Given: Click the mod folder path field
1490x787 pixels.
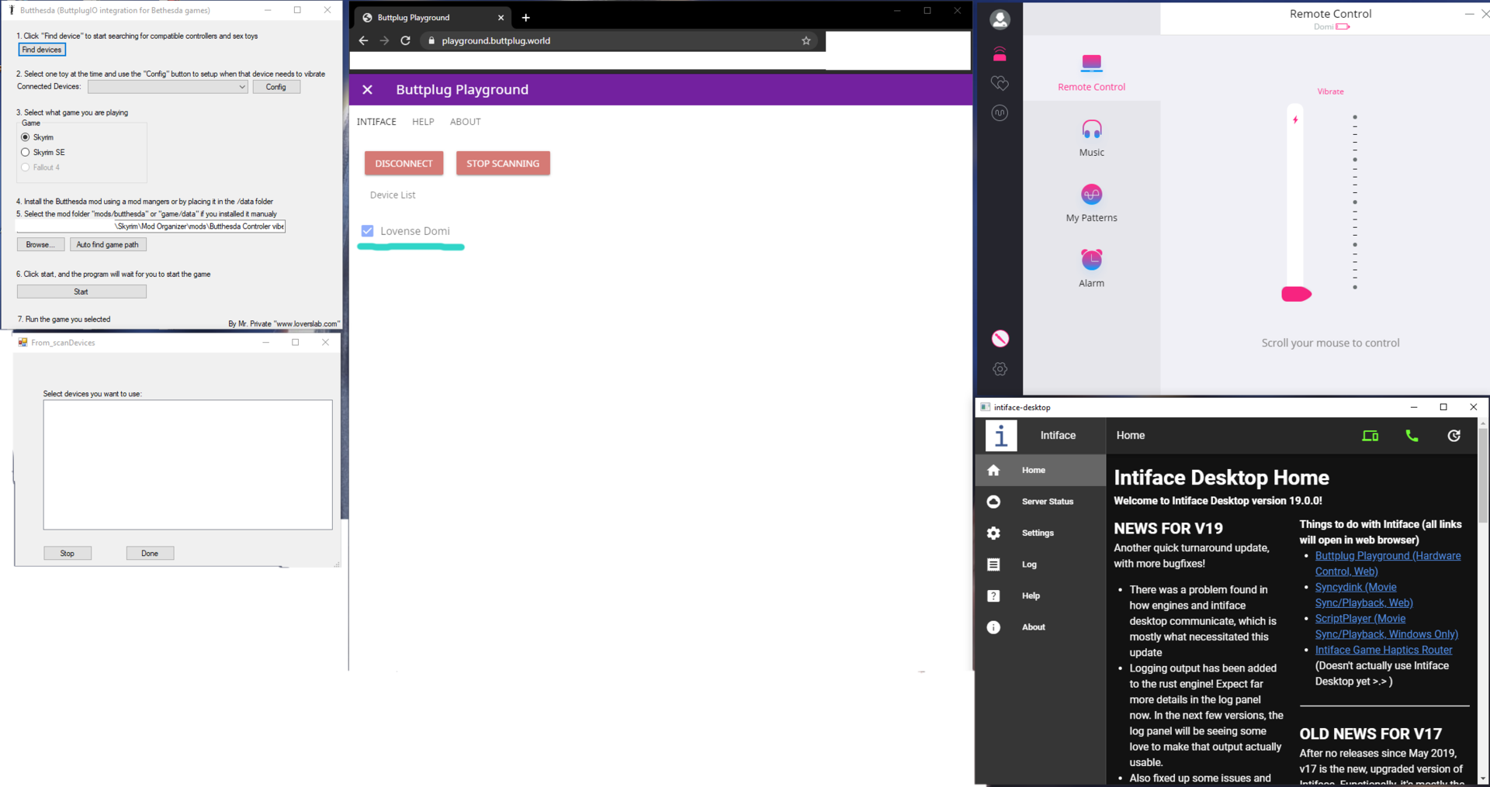Looking at the screenshot, I should pyautogui.click(x=151, y=226).
